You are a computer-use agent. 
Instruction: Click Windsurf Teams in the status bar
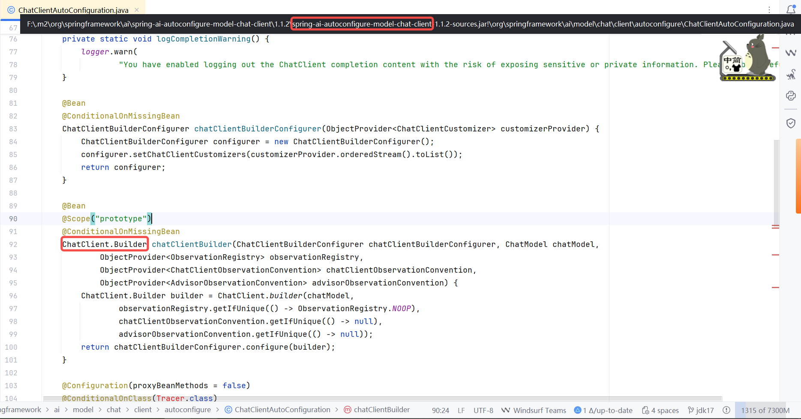(534, 410)
